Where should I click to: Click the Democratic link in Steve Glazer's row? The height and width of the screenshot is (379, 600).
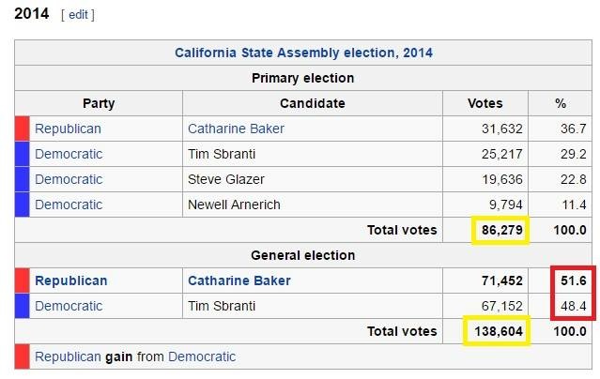pyautogui.click(x=69, y=179)
